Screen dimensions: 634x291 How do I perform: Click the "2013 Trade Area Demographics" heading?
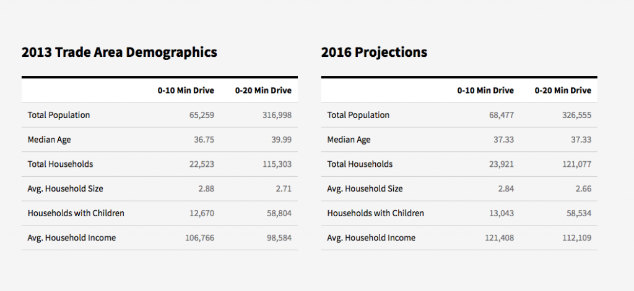(x=119, y=53)
